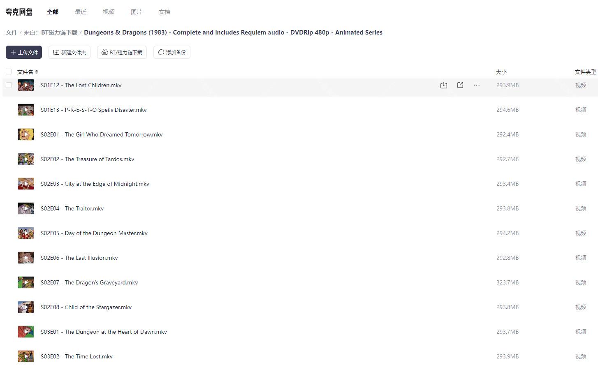598x372 pixels.
Task: Go to the root Files breadcrumb
Action: 12,32
